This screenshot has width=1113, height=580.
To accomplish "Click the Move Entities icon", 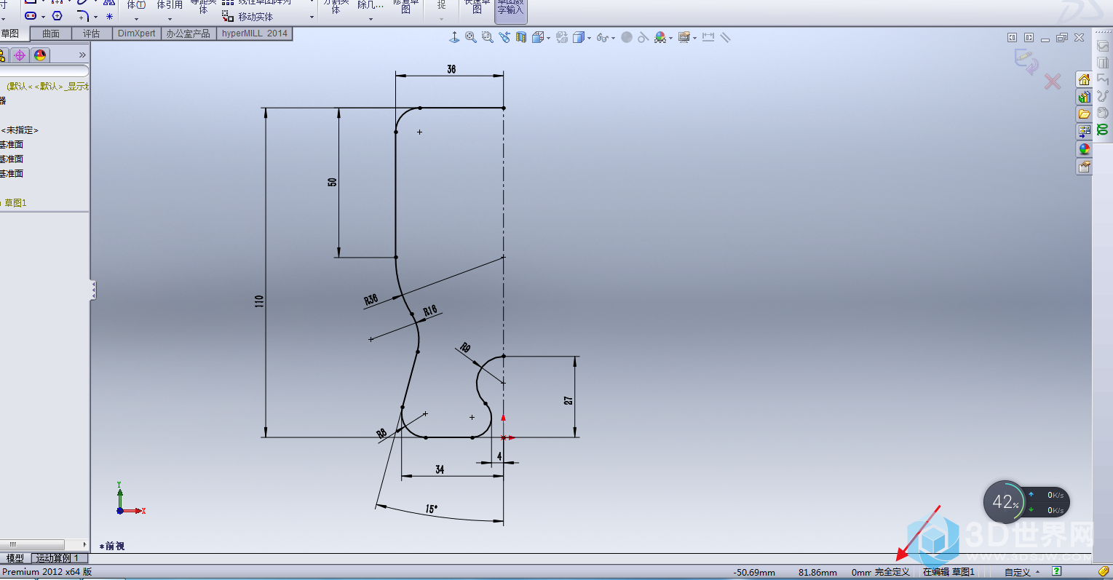I will pos(228,16).
